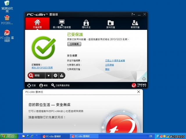Select second PC-cillin 雲端版 taskbar button
Image resolution: width=186 pixels, height=139 pixels.
84,136
